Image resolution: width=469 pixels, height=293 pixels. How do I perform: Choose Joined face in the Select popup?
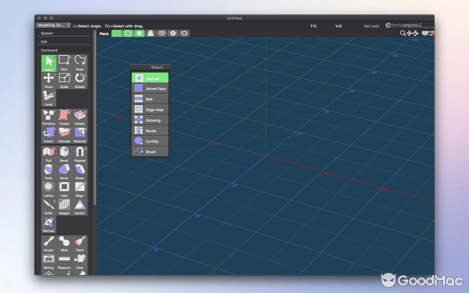click(x=150, y=88)
